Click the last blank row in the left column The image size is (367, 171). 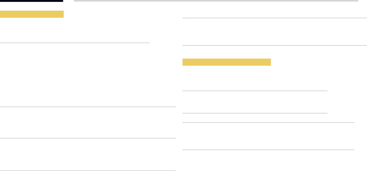[x=88, y=154]
